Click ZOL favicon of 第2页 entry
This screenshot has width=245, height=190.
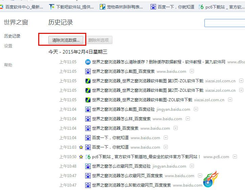88,90
